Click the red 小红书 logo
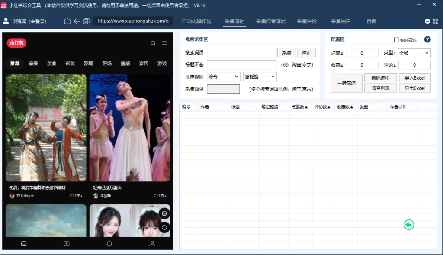The width and height of the screenshot is (443, 255). pos(17,43)
